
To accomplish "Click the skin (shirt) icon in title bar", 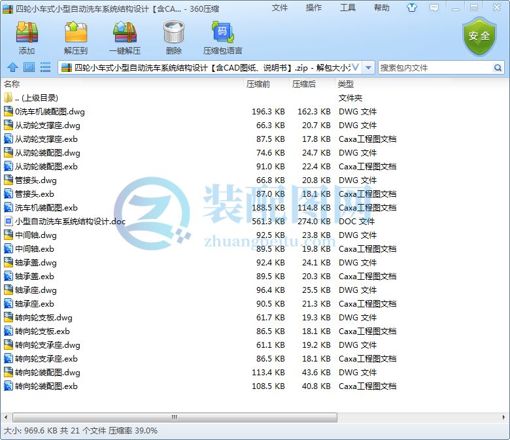I will 412,7.
